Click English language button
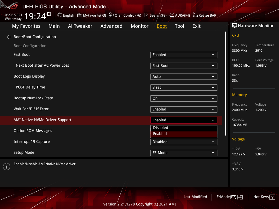 66,15
